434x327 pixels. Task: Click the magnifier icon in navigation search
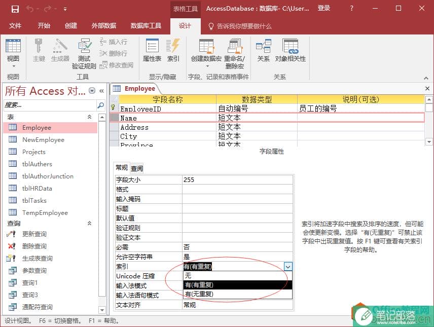(101, 105)
